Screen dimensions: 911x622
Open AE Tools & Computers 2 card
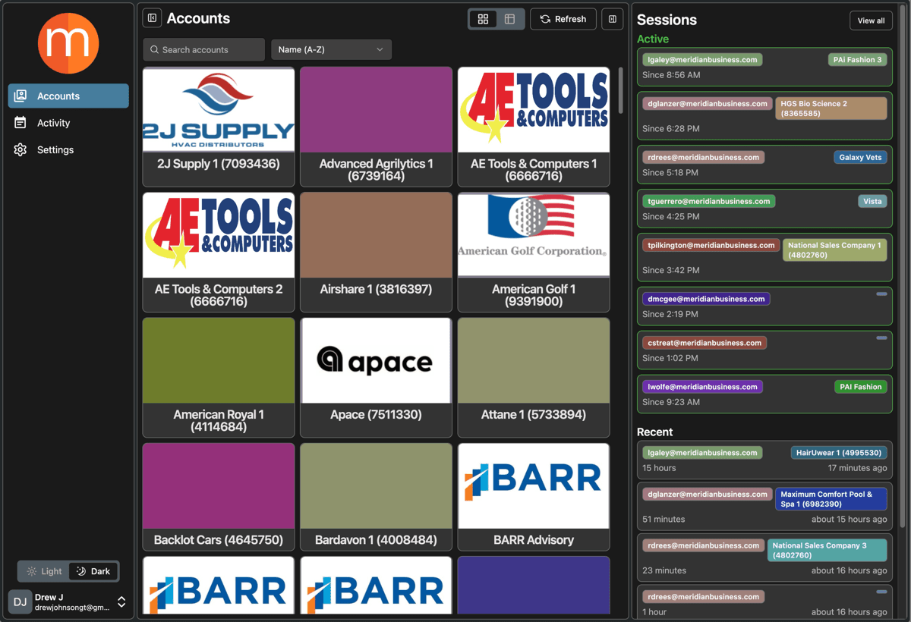pyautogui.click(x=219, y=252)
